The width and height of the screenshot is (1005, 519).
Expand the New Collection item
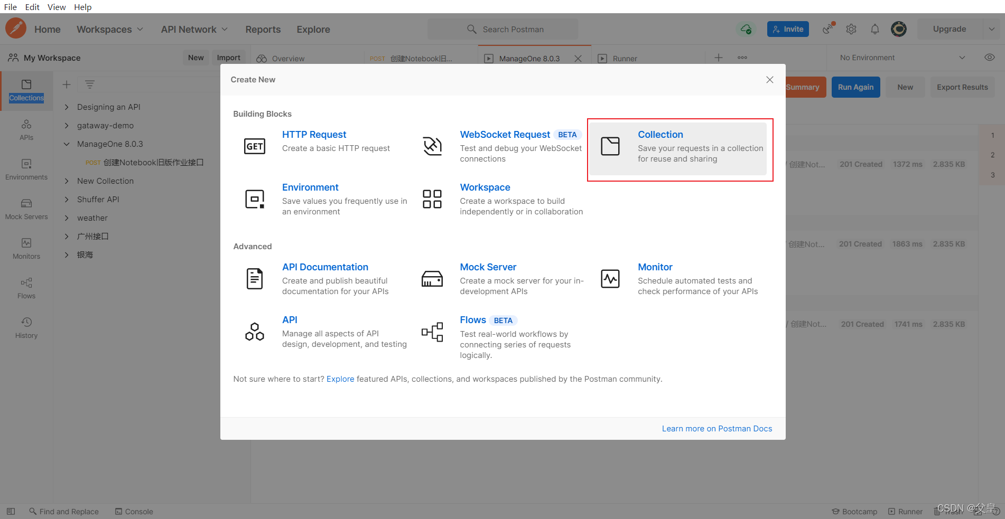click(67, 181)
